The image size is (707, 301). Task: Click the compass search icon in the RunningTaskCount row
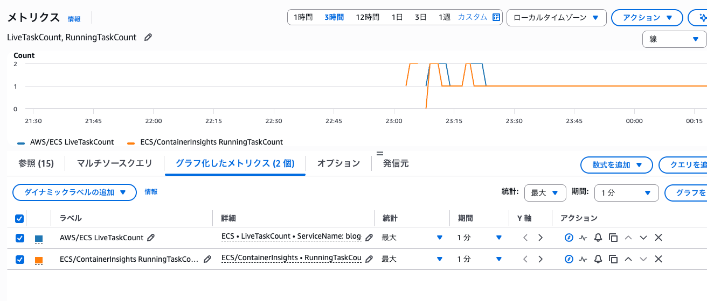pyautogui.click(x=569, y=259)
